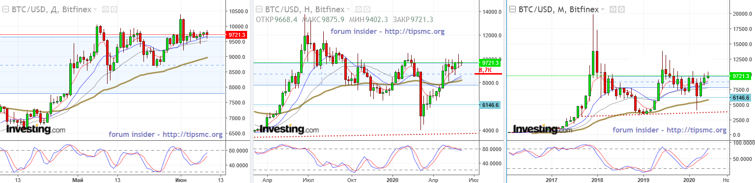The image size is (755, 183).
Task: Click the 6146.6 level label on weekly chart
Action: pos(490,105)
